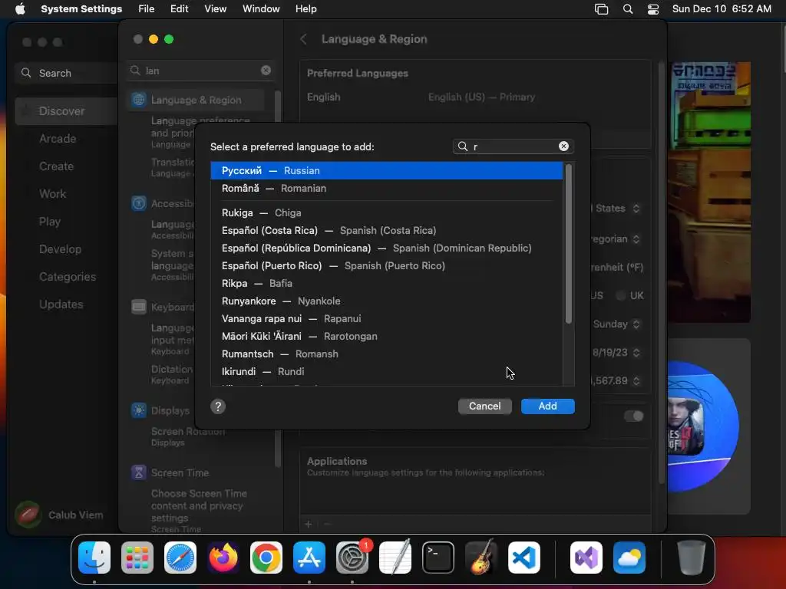Toggle the switch above Applications section
This screenshot has height=589, width=786.
pyautogui.click(x=633, y=416)
